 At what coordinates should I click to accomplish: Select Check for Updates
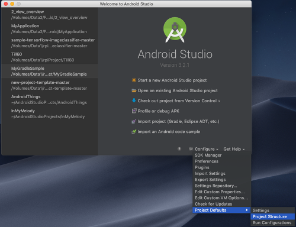pos(221,204)
